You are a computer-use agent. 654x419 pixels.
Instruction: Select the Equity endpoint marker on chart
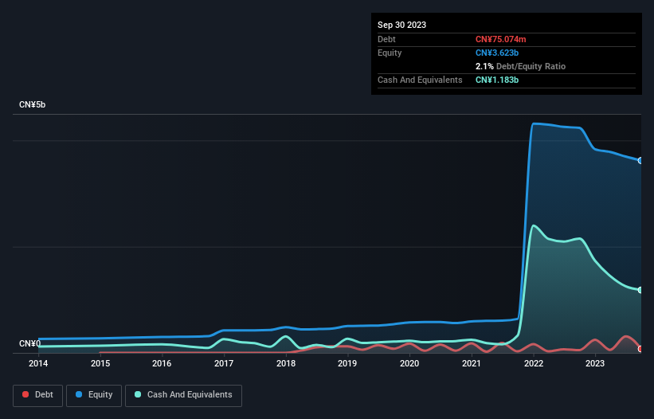pyautogui.click(x=640, y=161)
